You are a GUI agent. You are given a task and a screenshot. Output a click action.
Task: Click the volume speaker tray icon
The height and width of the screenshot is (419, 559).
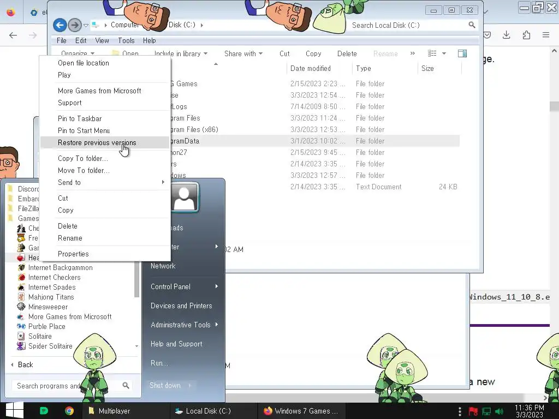(500, 411)
